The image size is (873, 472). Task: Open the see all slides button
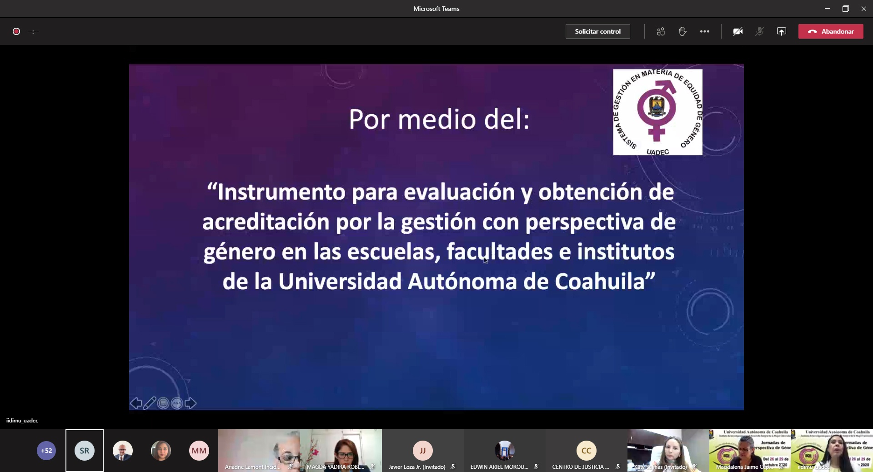[163, 403]
